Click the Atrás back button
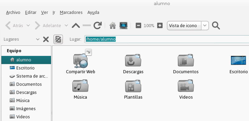The width and height of the screenshot is (249, 121). pos(14,25)
